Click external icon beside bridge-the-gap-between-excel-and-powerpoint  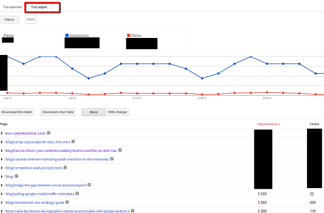click(x=89, y=185)
